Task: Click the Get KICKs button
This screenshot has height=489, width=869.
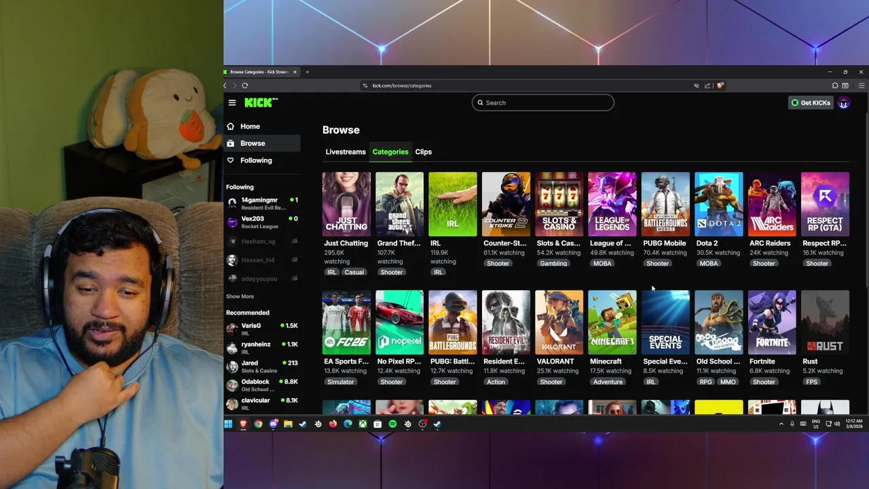Action: point(811,103)
